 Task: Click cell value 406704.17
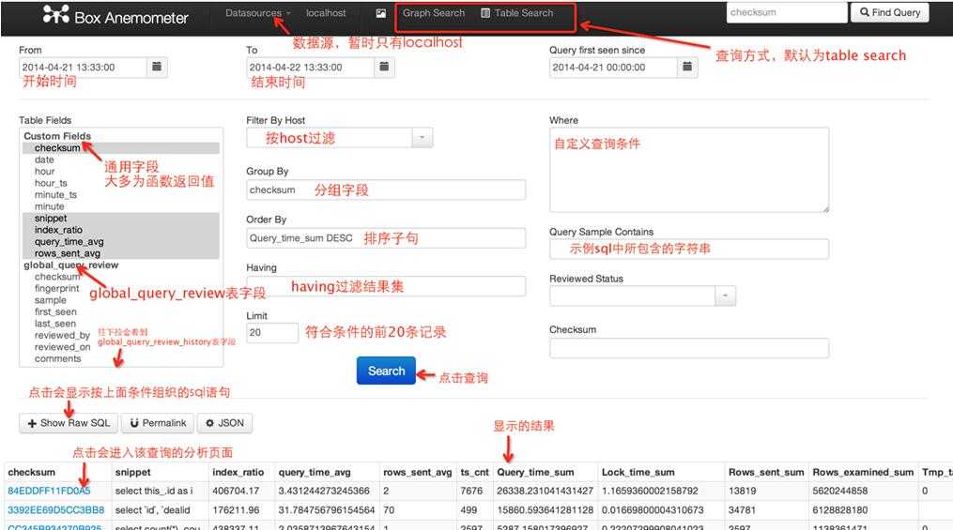[x=236, y=491]
